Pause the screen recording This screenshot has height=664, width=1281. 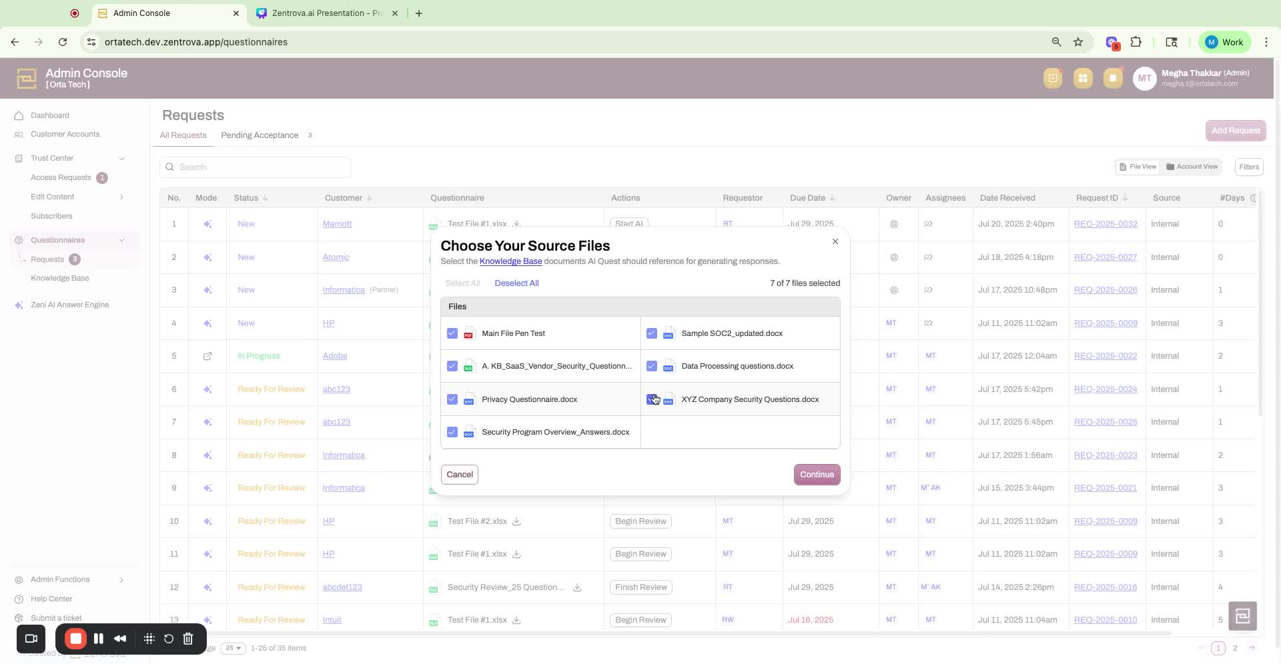pos(99,639)
